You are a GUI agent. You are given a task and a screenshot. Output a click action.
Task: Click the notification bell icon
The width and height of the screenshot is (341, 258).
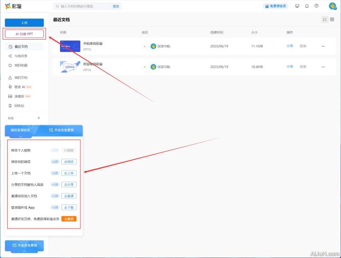(307, 6)
